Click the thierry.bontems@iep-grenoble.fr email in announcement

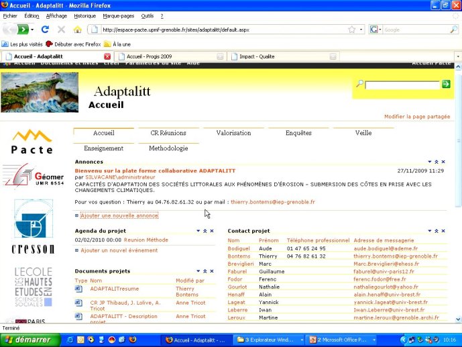273,202
